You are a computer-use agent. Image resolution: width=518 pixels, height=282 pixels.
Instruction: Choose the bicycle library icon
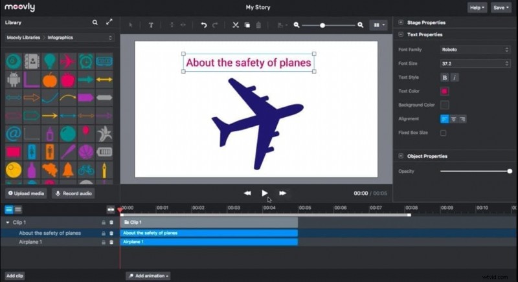pyautogui.click(x=86, y=170)
